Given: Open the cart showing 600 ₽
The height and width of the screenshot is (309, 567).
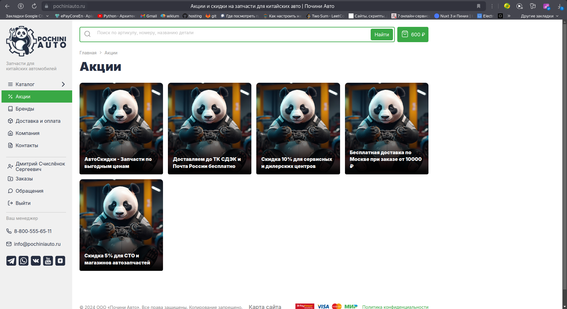Looking at the screenshot, I should pos(413,35).
